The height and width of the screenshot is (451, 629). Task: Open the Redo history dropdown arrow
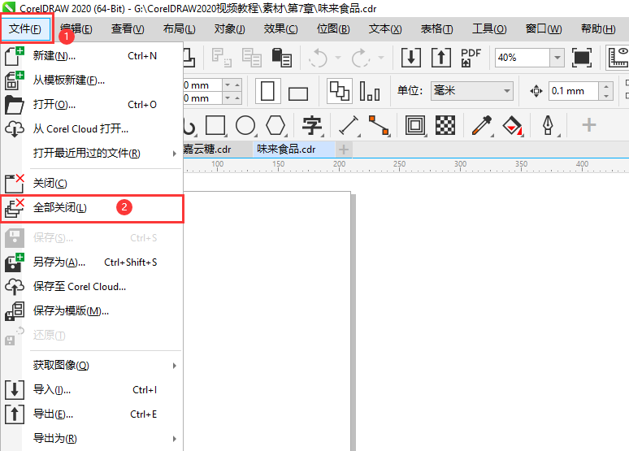click(x=381, y=58)
